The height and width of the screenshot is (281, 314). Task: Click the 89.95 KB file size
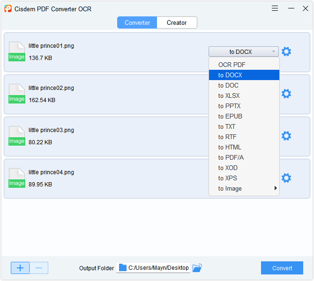click(40, 185)
